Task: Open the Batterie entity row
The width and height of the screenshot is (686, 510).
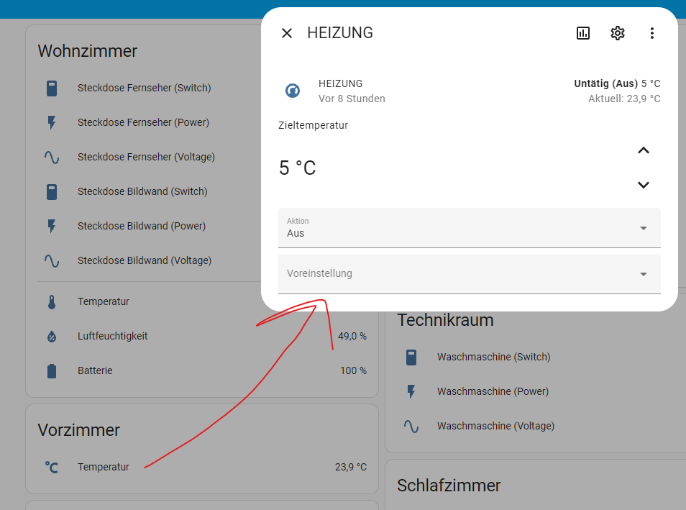Action: coord(202,370)
